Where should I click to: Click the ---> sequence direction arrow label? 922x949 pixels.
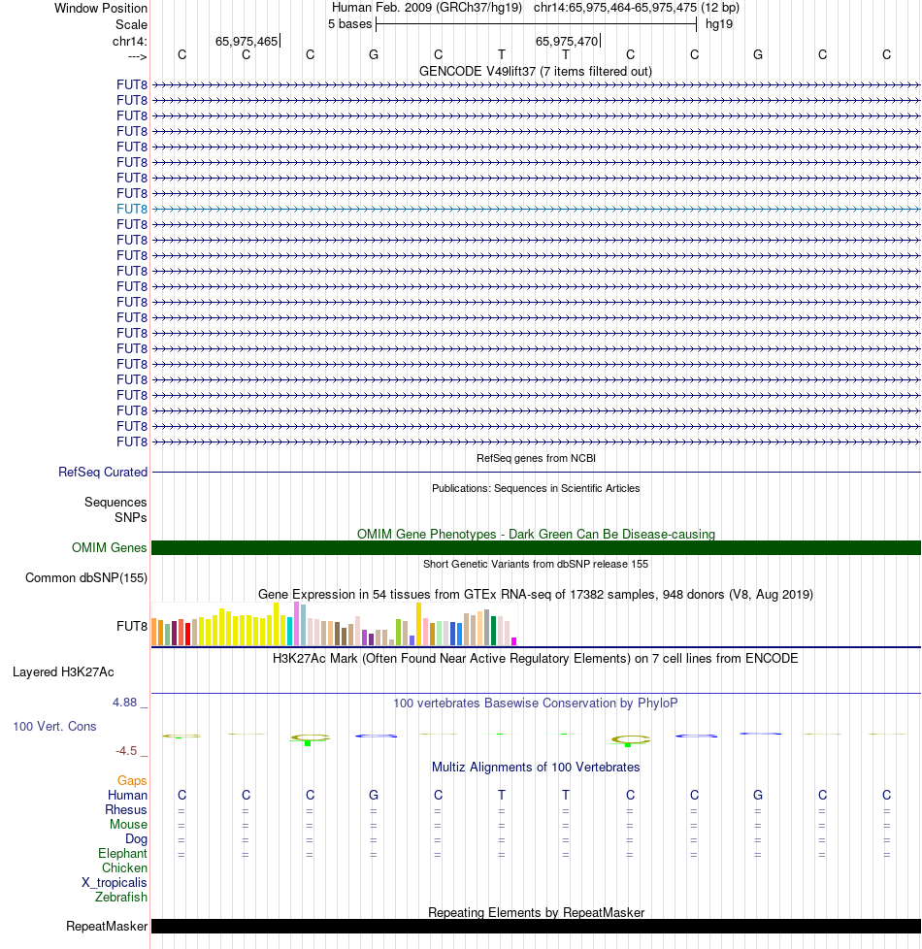pos(138,57)
